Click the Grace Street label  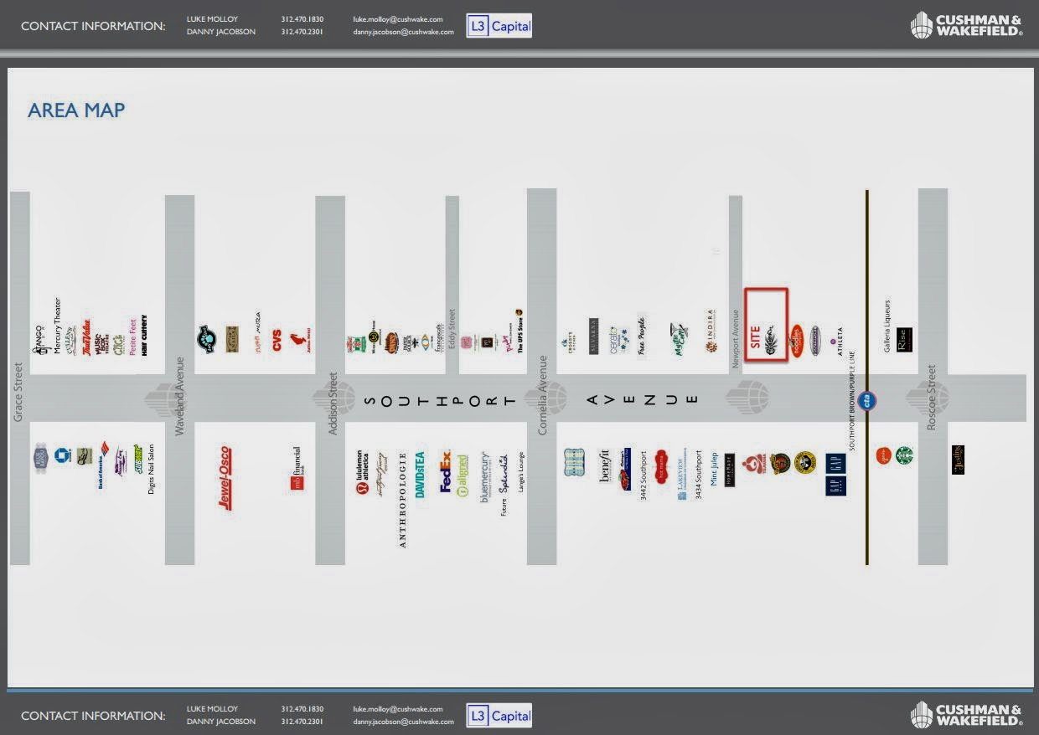click(18, 392)
